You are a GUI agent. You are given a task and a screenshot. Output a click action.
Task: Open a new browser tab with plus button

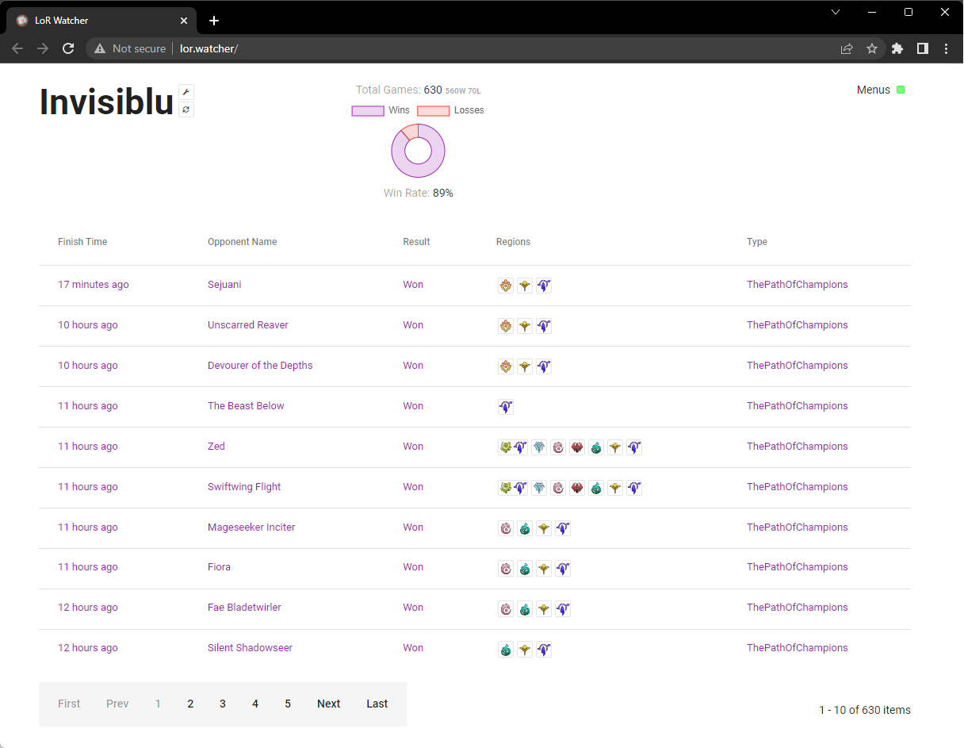point(214,21)
